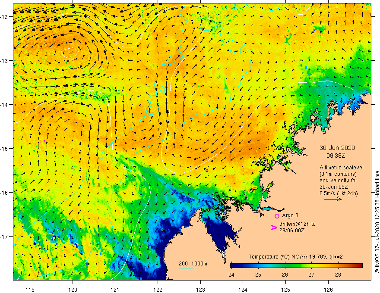The height and width of the screenshot is (293, 380).
Task: Click the 0.5m/s velocity scale arrow
Action: 333,199
